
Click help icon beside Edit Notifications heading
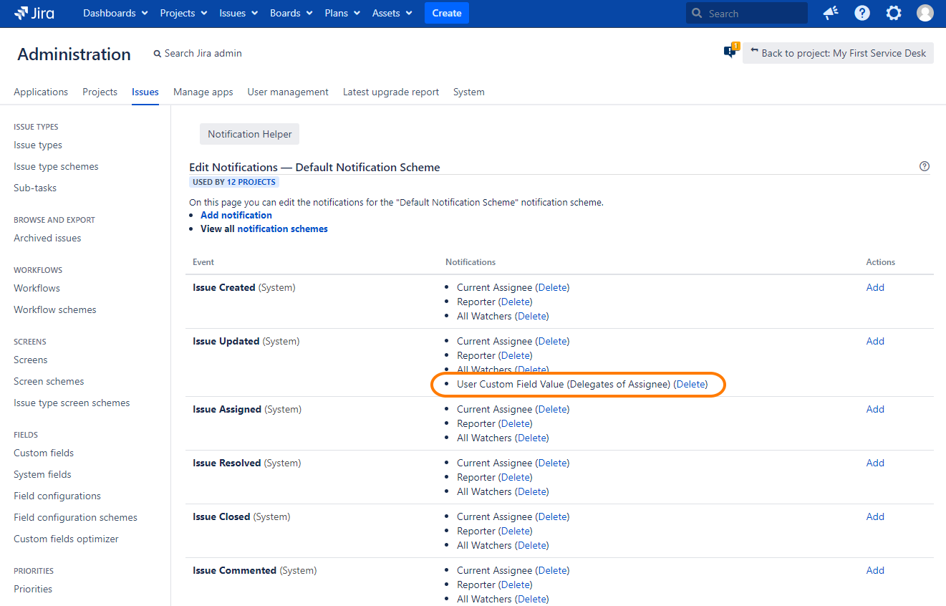tap(924, 166)
